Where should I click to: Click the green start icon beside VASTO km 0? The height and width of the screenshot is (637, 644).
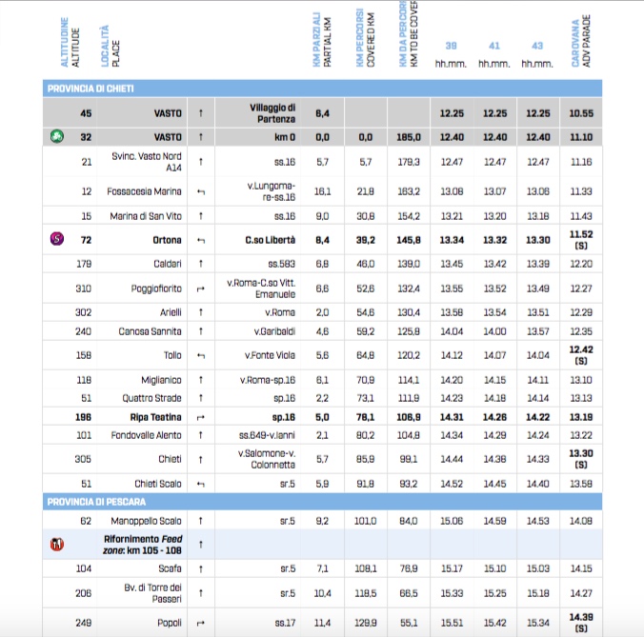pyautogui.click(x=57, y=136)
